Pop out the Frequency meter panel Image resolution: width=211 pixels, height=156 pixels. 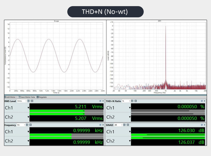(x=100, y=125)
